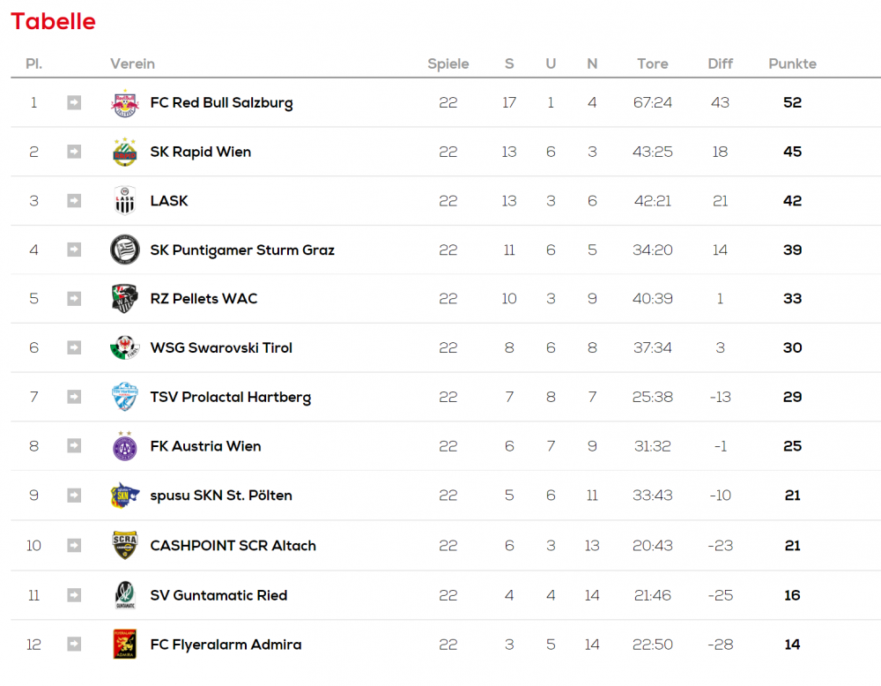Open SV Guntamatic Ried team link

(218, 595)
